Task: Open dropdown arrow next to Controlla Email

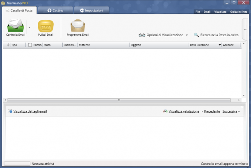Action: (29, 27)
